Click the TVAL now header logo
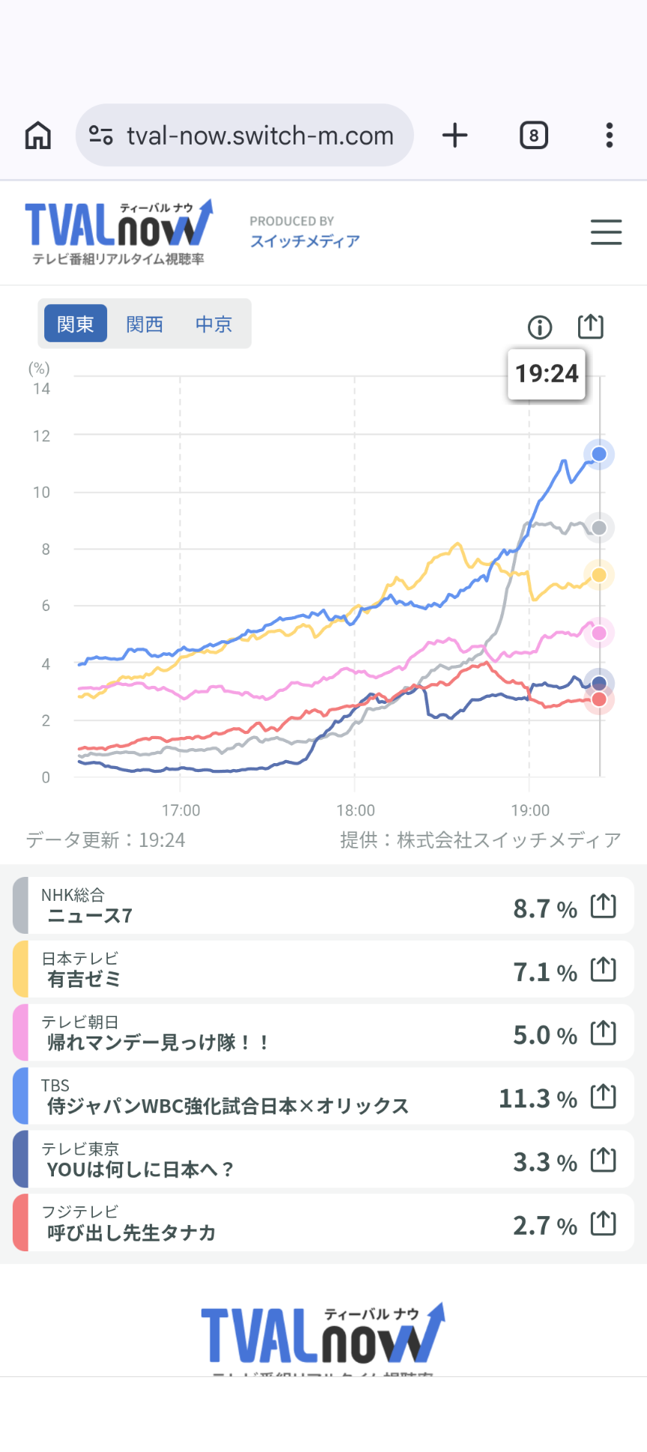The height and width of the screenshot is (1452, 647). [x=120, y=232]
